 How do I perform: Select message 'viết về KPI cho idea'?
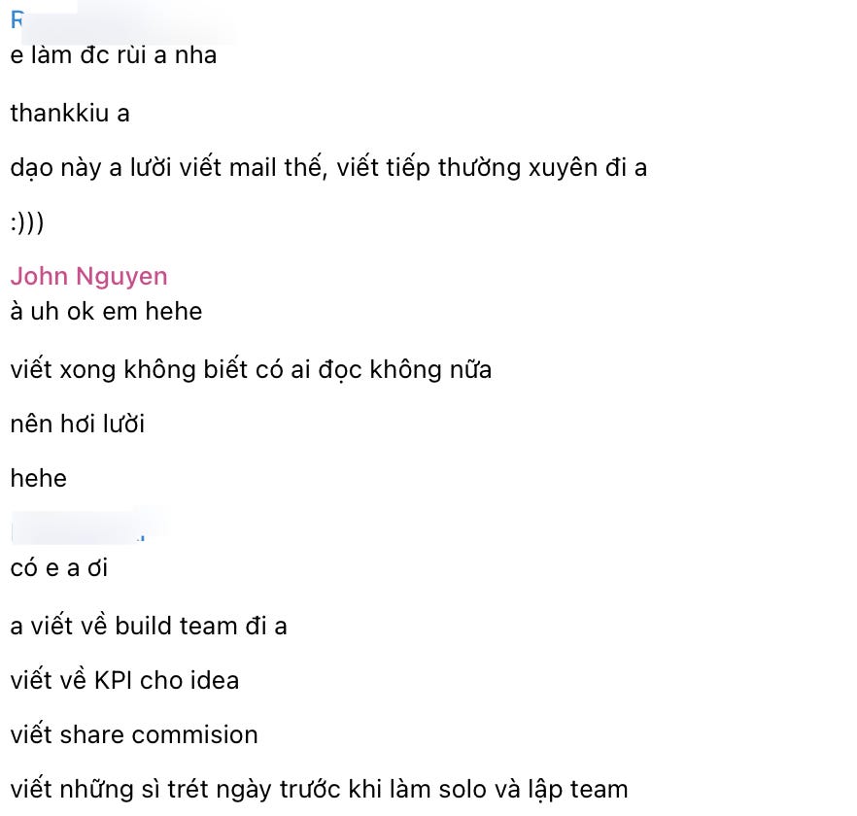pyautogui.click(x=124, y=680)
